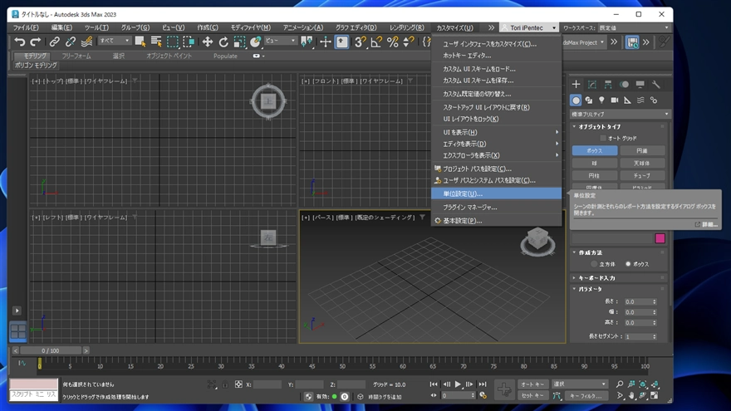This screenshot has width=731, height=411.
Task: Click the セット キー button
Action: (532, 395)
